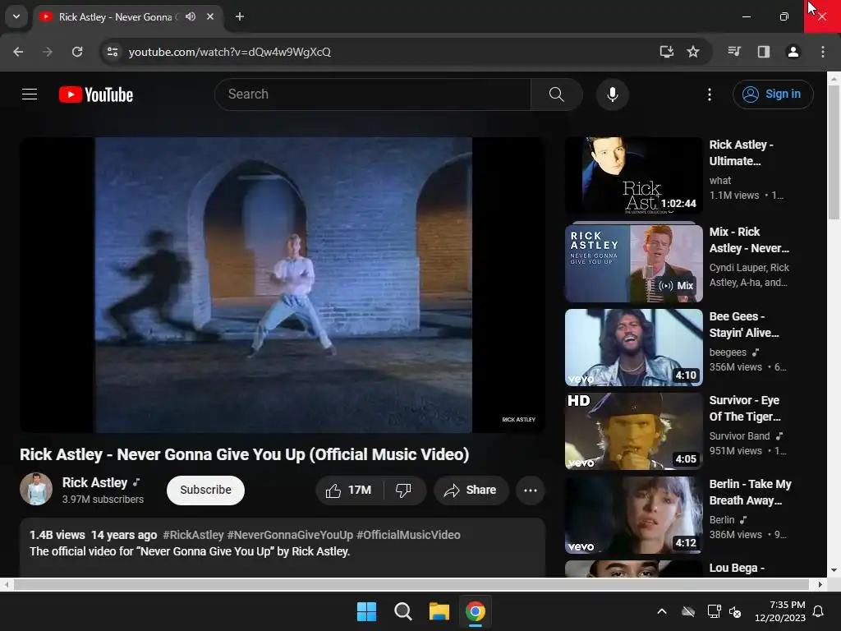Open browser side panel
841x631 pixels.
(x=764, y=52)
